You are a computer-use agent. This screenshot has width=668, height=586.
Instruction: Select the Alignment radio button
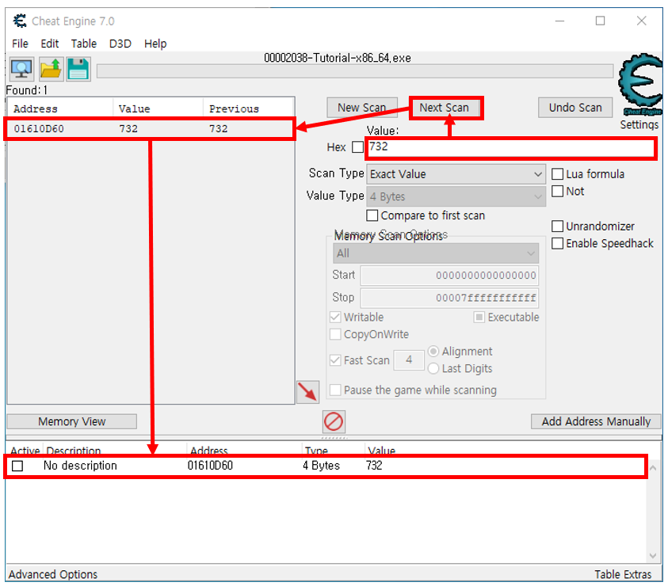pyautogui.click(x=433, y=352)
